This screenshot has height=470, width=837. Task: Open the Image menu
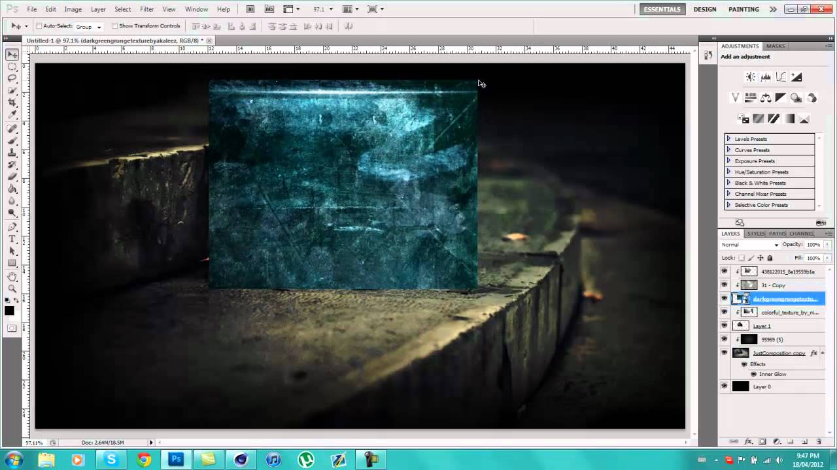(73, 9)
